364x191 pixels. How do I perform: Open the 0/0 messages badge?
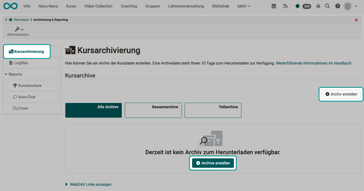tap(307, 6)
